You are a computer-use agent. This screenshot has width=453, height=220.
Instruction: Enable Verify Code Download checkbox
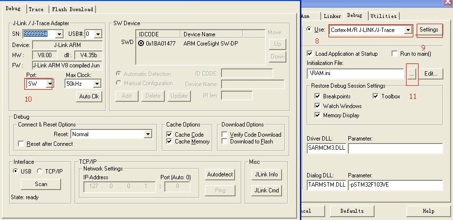(225, 135)
